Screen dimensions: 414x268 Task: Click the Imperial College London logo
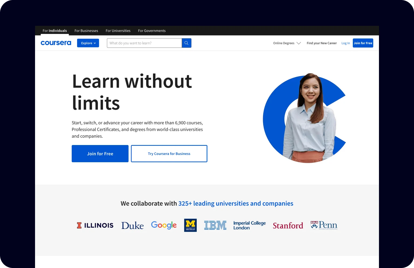(x=249, y=225)
